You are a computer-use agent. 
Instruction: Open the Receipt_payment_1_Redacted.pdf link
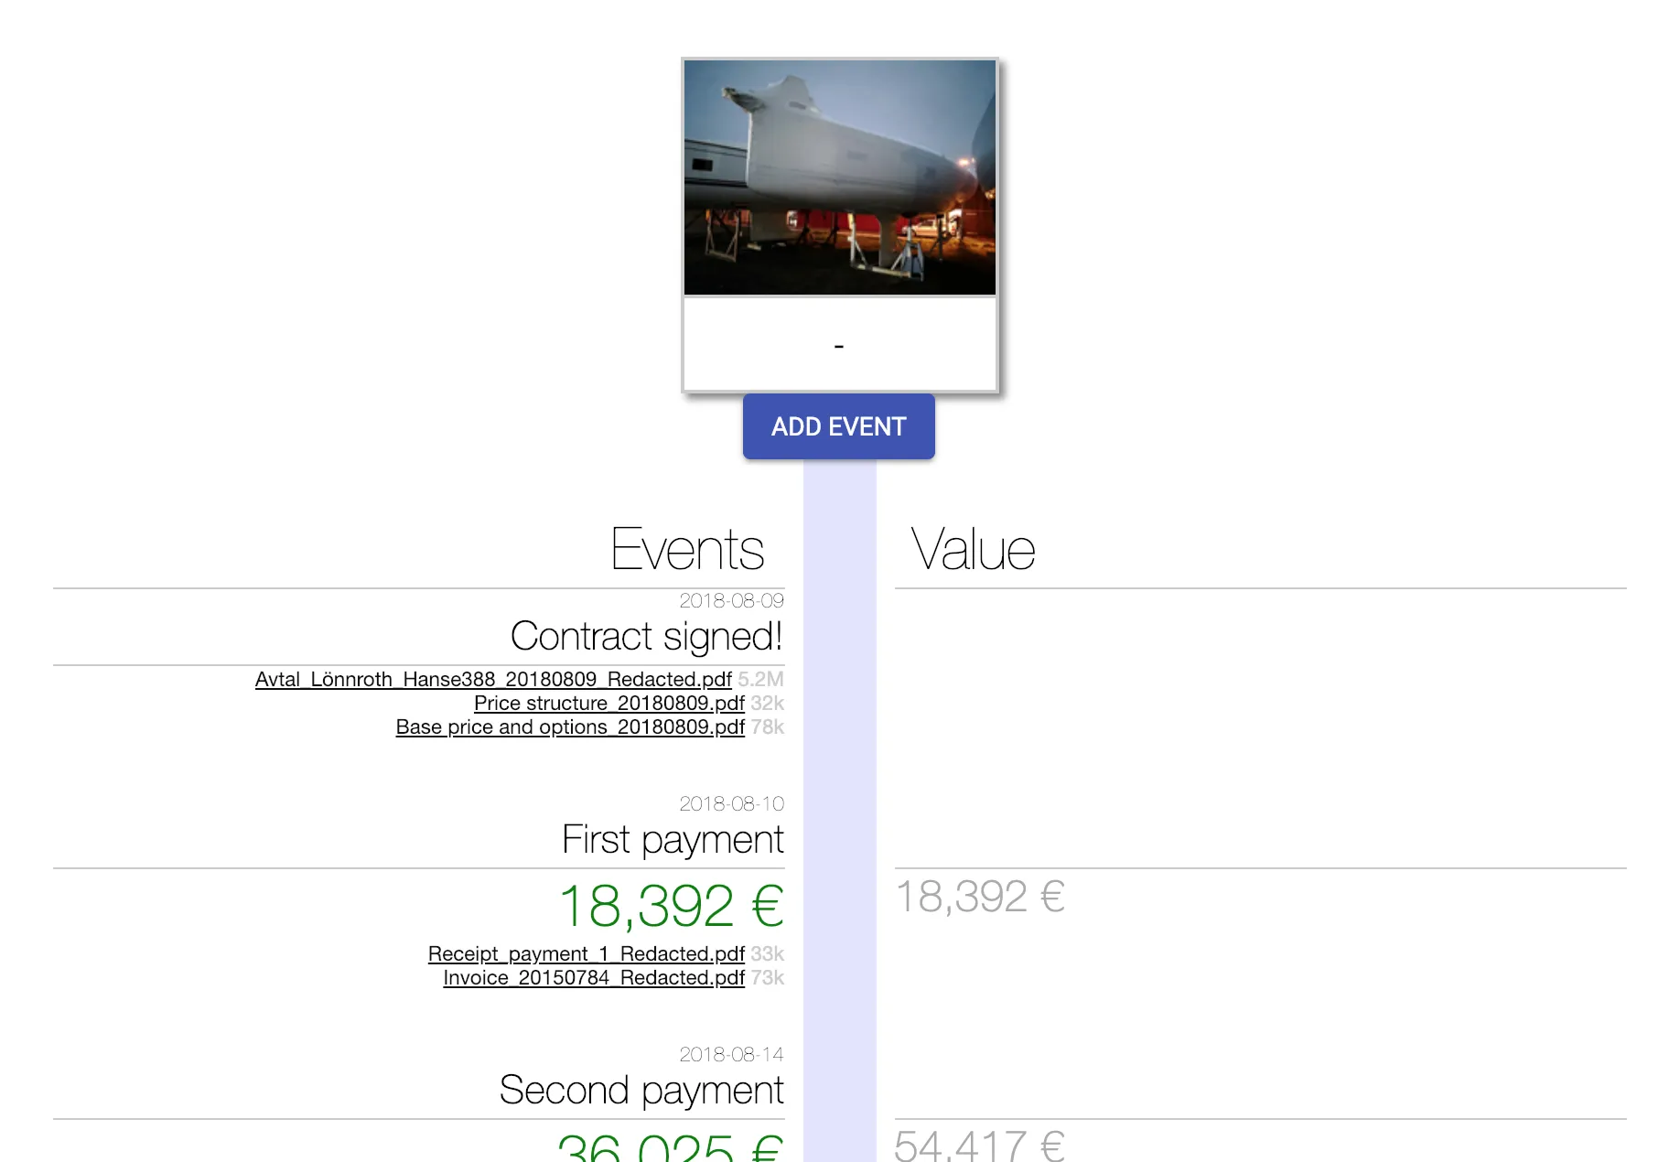tap(586, 954)
